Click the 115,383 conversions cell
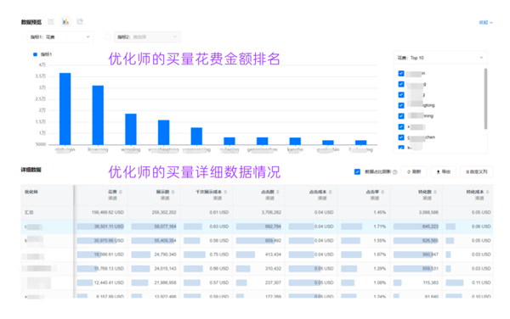 point(430,283)
